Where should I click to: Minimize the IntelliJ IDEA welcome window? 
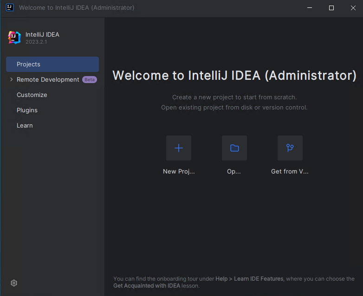pos(310,8)
